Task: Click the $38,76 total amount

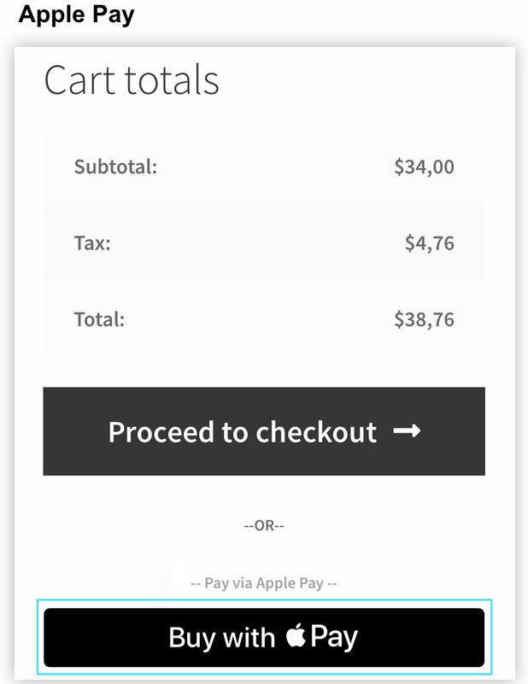Action: 424,319
